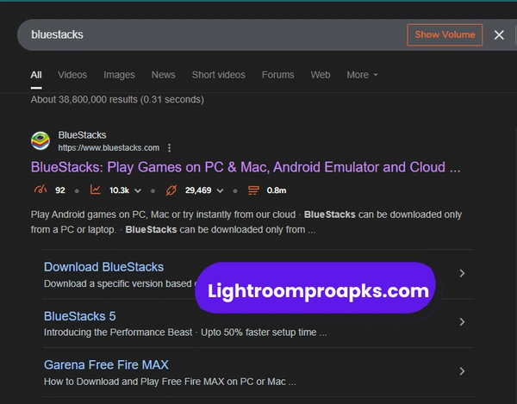The image size is (517, 404).
Task: Open the three-dot menu beside bluestacks.com
Action: click(x=169, y=148)
